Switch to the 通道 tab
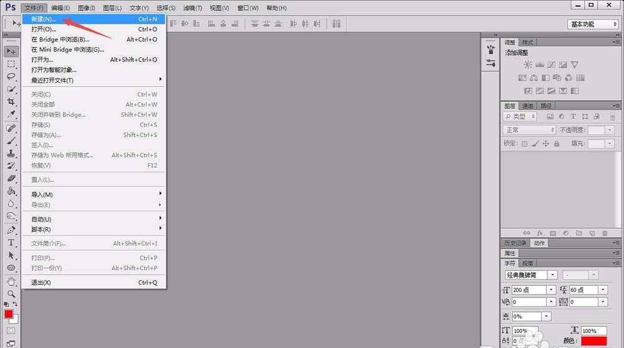This screenshot has height=348, width=624. [x=528, y=106]
